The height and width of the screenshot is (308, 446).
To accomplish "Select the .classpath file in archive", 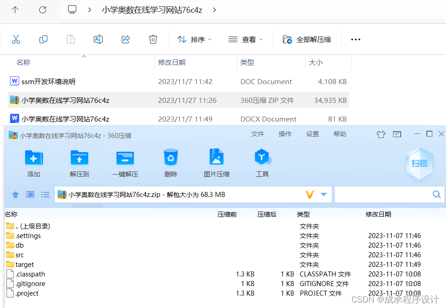I will pyautogui.click(x=26, y=274).
